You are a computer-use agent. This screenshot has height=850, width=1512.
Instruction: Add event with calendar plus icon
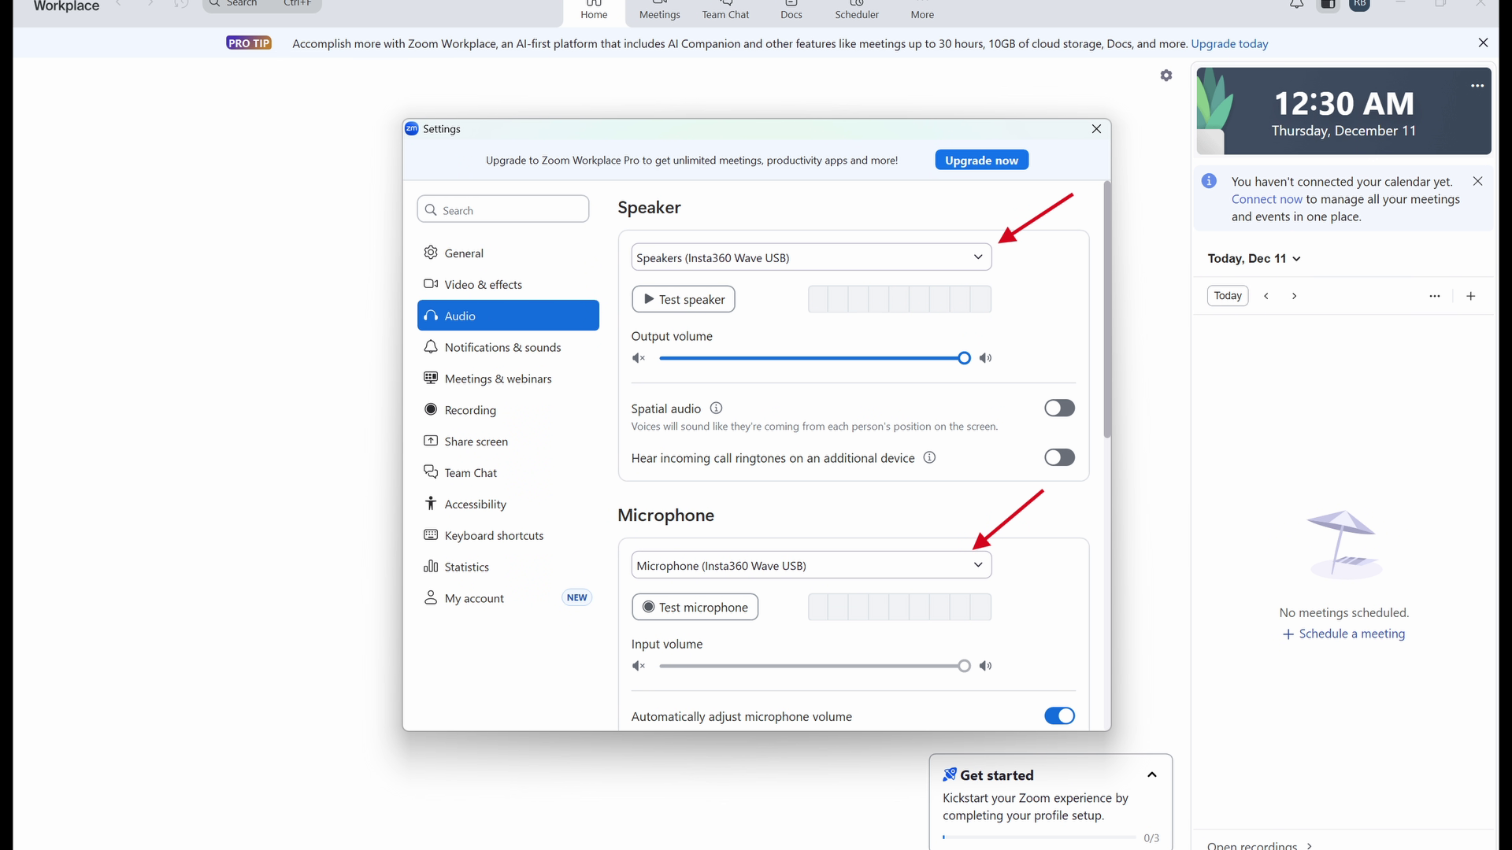(1470, 296)
